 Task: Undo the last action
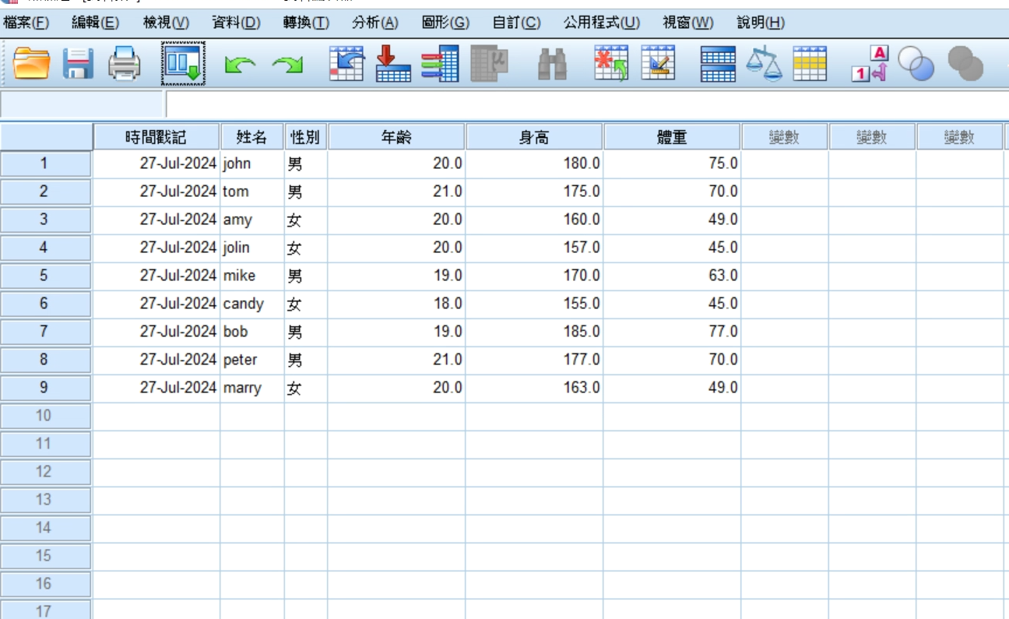(x=240, y=65)
